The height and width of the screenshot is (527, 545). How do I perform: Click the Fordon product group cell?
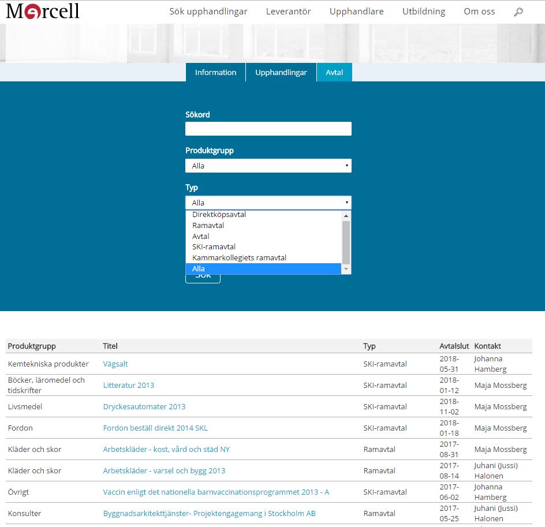(20, 428)
